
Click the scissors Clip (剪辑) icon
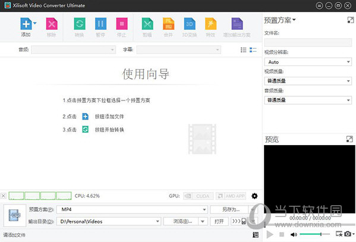(x=147, y=24)
